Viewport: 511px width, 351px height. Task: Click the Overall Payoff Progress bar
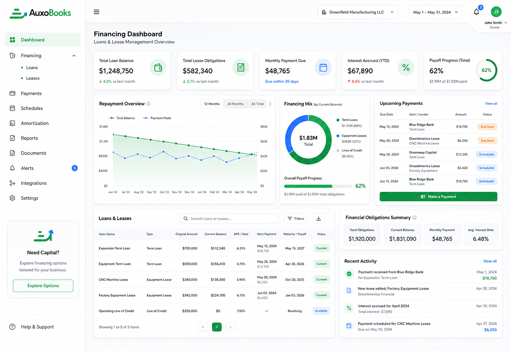pos(318,186)
